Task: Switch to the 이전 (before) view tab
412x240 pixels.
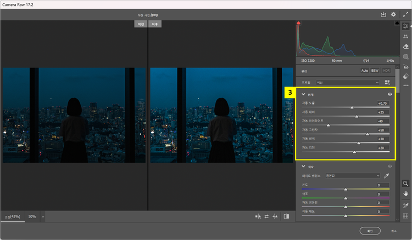Action: click(141, 24)
